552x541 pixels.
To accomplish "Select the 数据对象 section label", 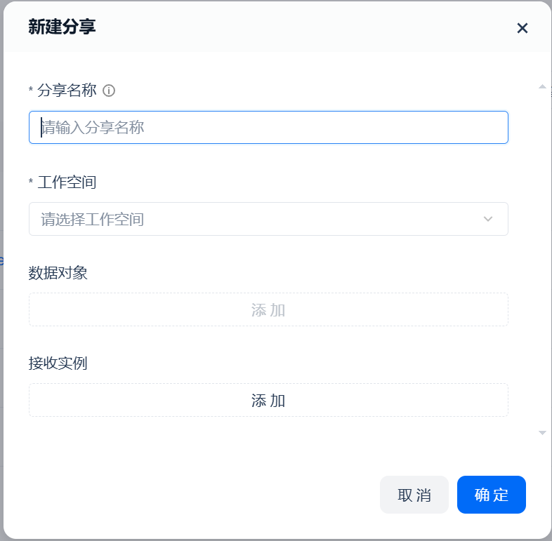I will pos(58,273).
